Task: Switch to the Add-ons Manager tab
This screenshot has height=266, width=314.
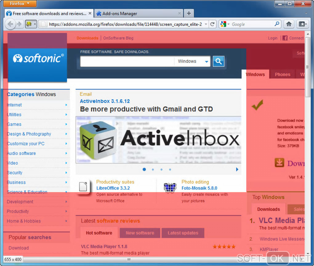Action: [x=139, y=14]
